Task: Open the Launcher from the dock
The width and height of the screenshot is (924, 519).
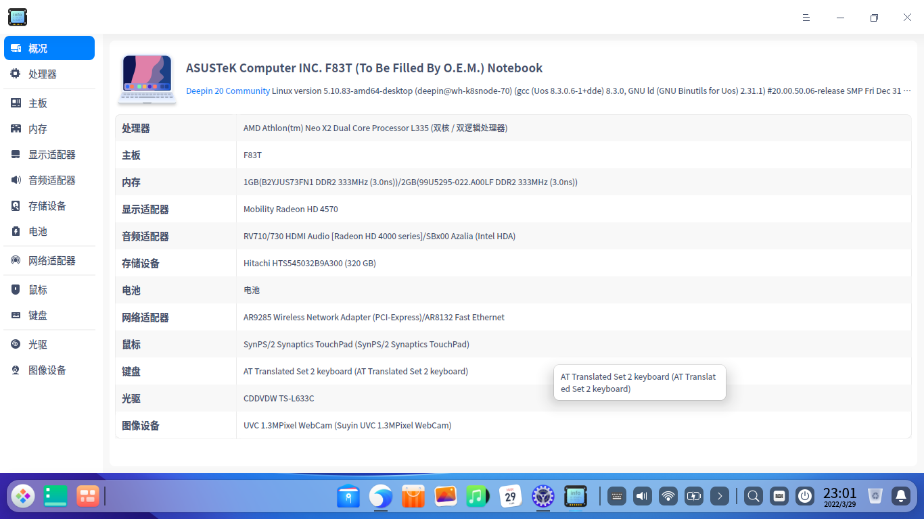Action: coord(23,496)
